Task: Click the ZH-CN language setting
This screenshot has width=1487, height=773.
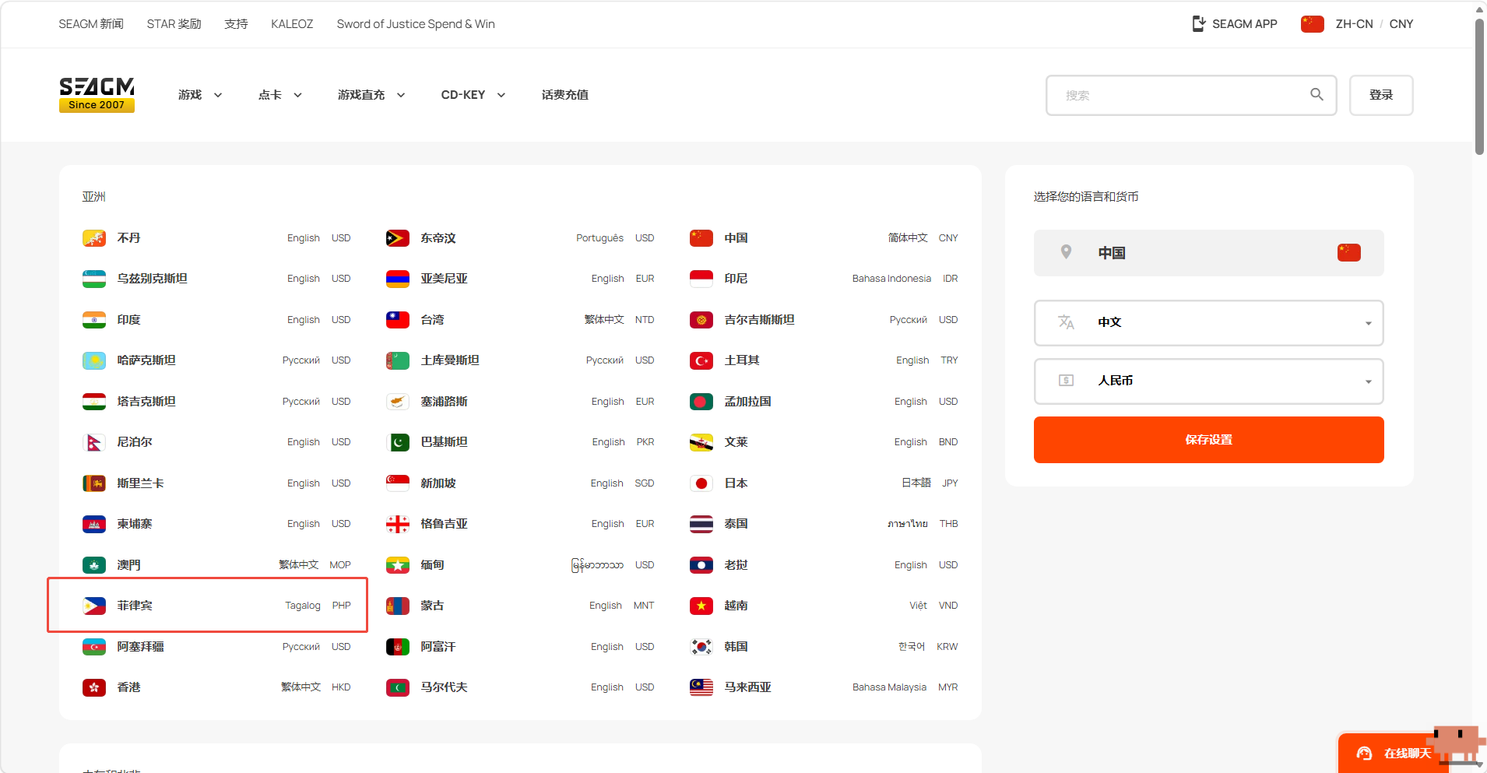Action: (1355, 24)
